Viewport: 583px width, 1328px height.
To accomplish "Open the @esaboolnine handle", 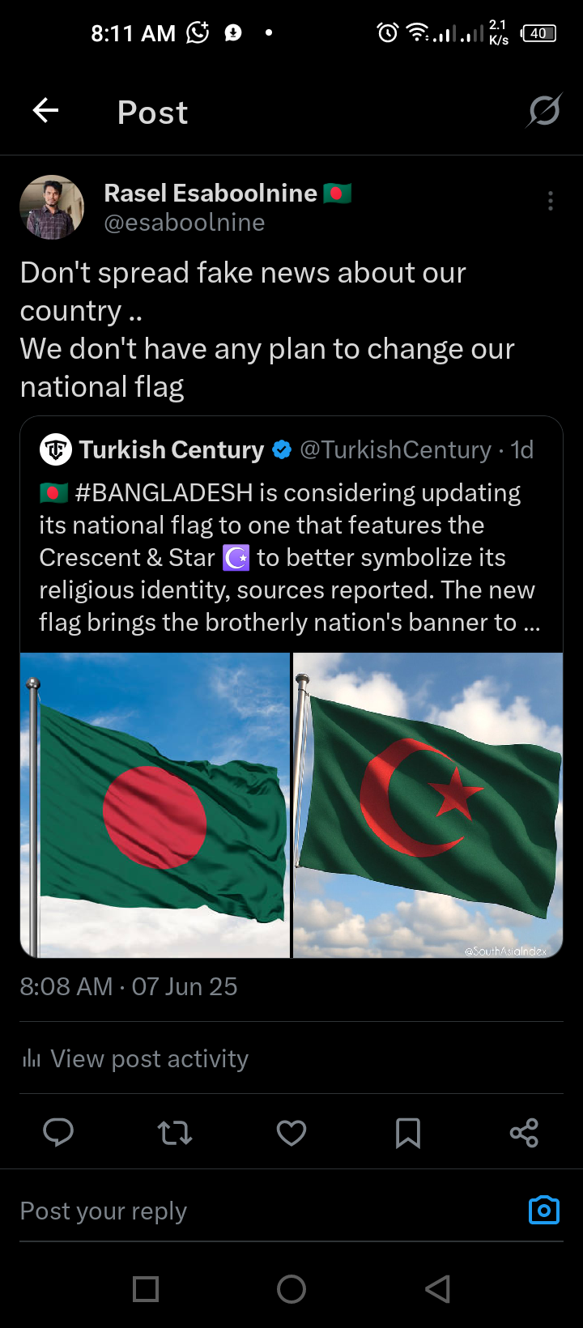I will pos(185,223).
